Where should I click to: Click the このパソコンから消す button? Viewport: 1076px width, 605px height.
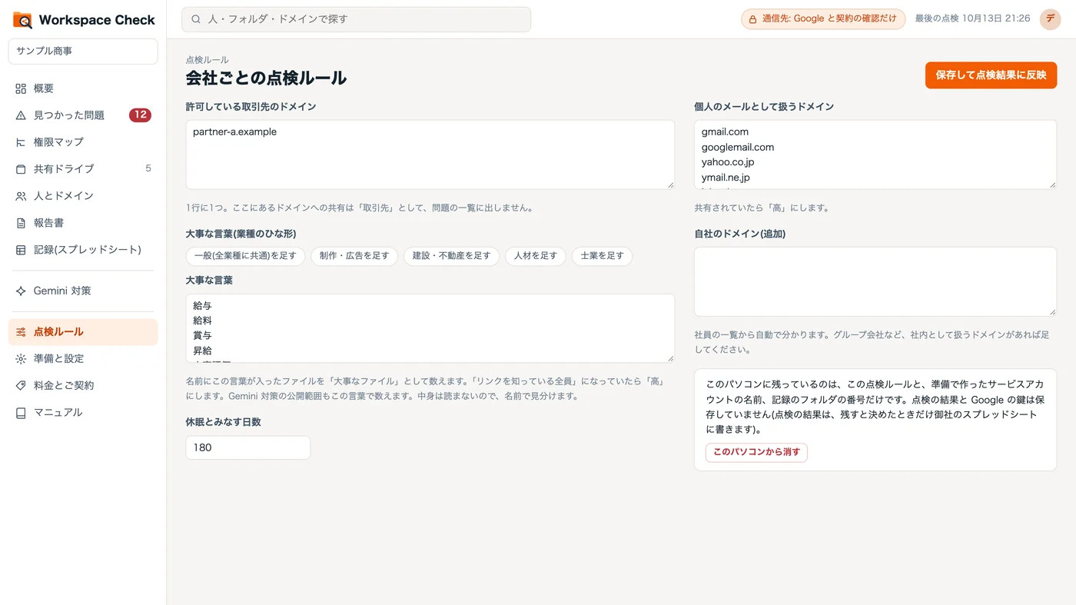(756, 452)
